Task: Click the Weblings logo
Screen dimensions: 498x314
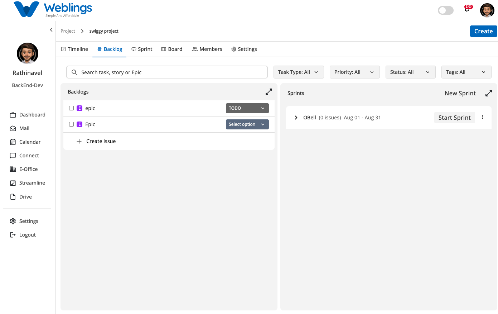Action: (x=53, y=9)
